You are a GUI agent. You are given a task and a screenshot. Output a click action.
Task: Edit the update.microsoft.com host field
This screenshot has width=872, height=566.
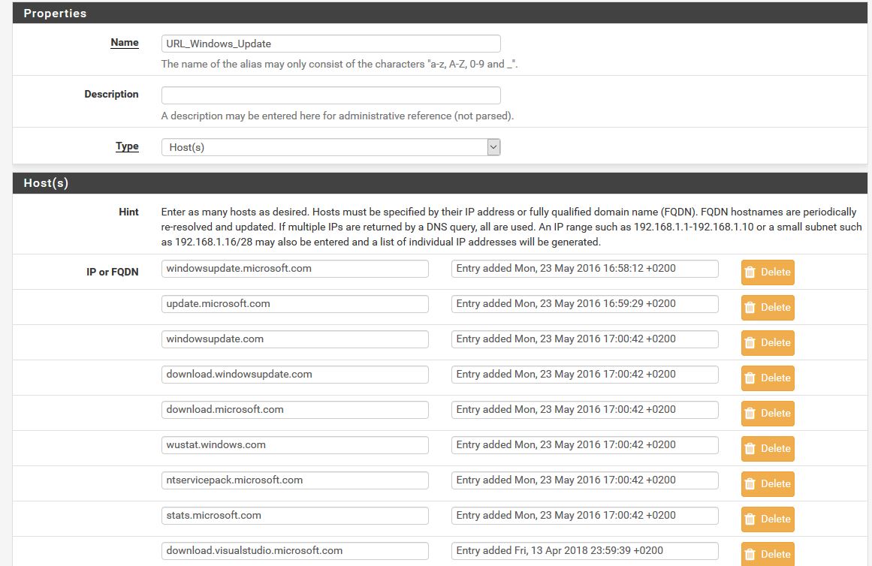pyautogui.click(x=294, y=304)
